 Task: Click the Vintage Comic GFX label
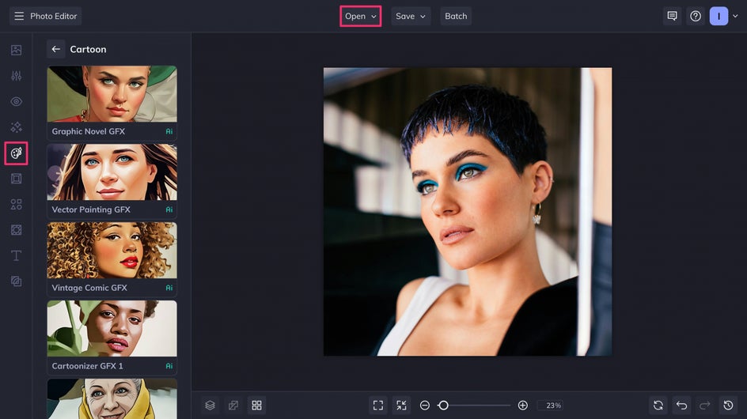[89, 288]
